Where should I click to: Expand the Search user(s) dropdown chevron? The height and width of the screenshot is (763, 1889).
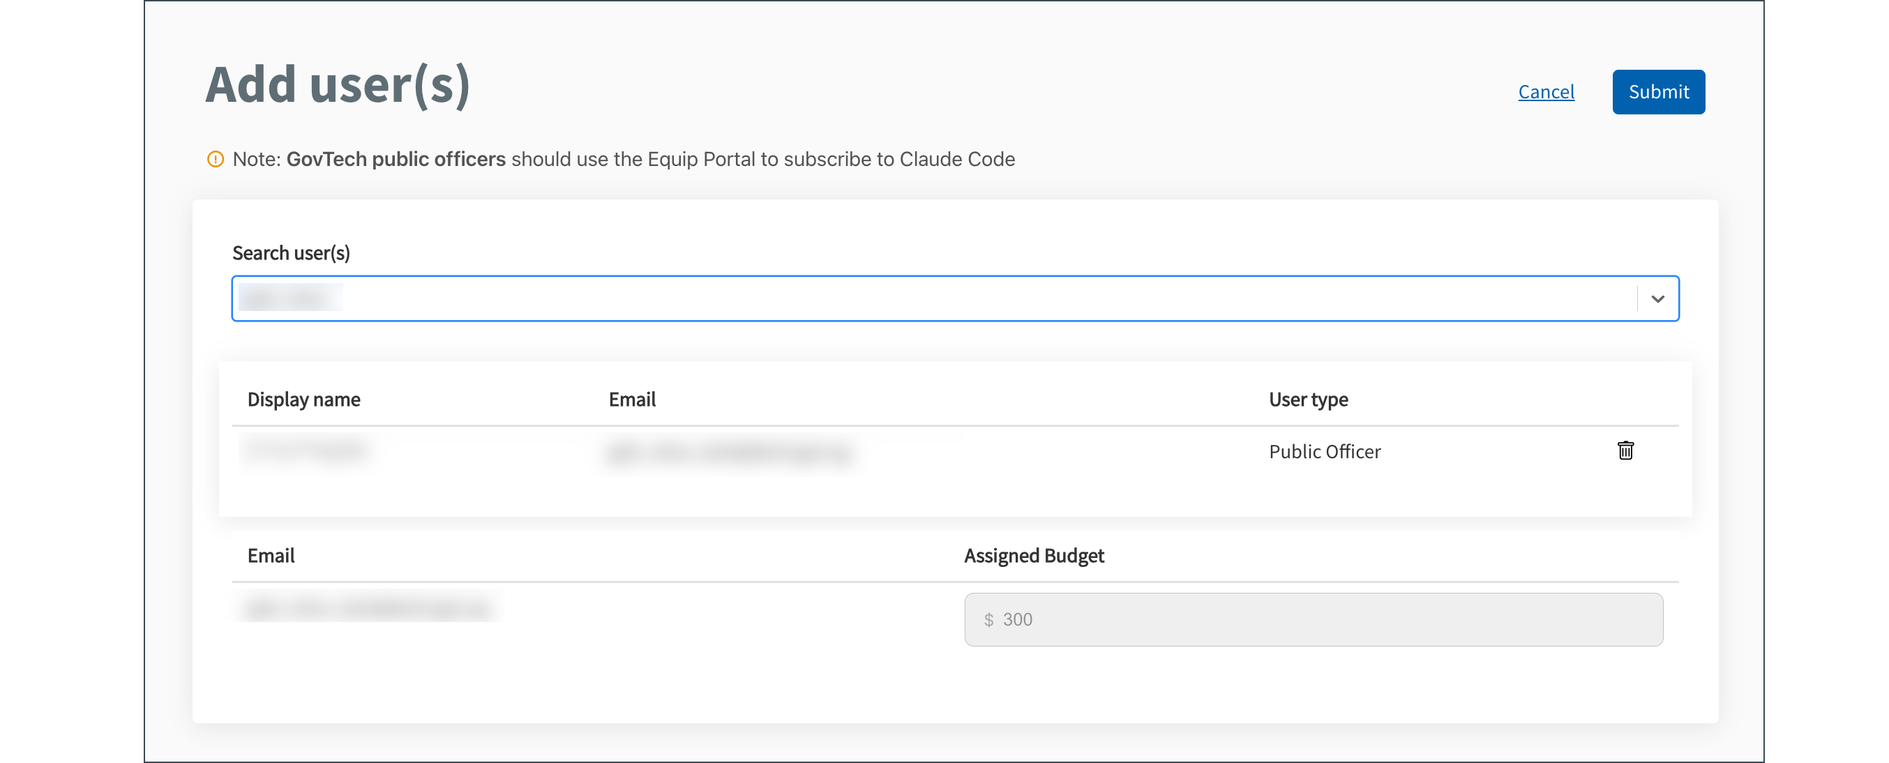coord(1657,299)
